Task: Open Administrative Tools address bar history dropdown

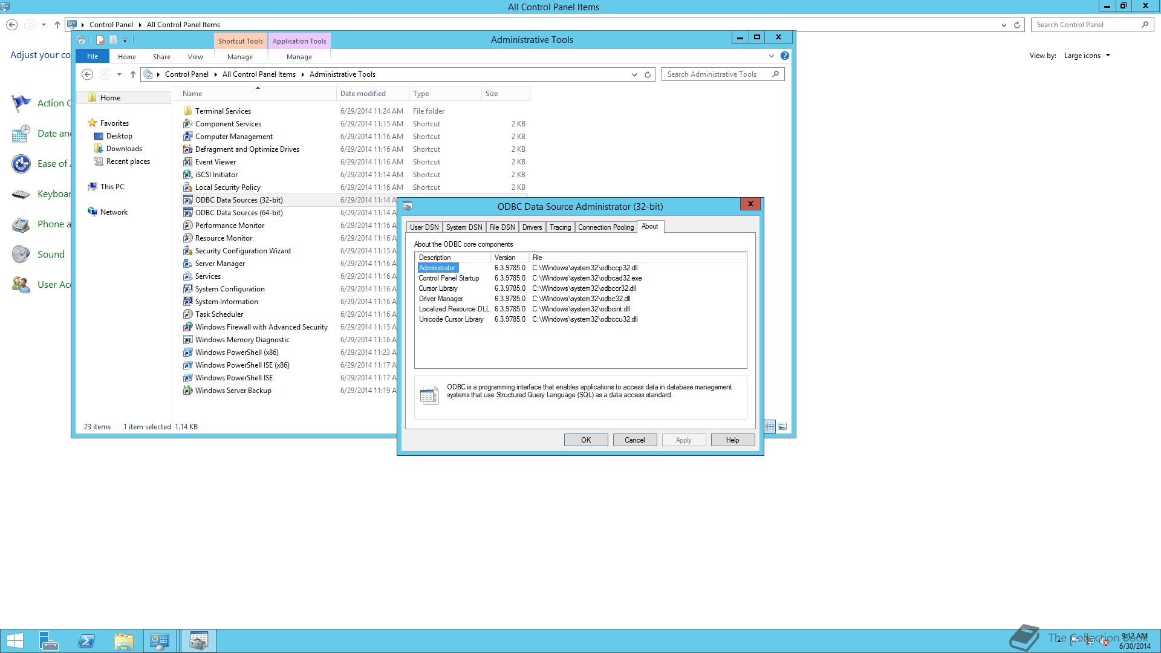Action: (634, 74)
